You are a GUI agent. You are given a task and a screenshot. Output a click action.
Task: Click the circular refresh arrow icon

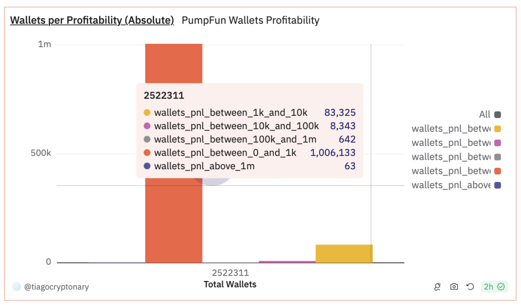470,287
